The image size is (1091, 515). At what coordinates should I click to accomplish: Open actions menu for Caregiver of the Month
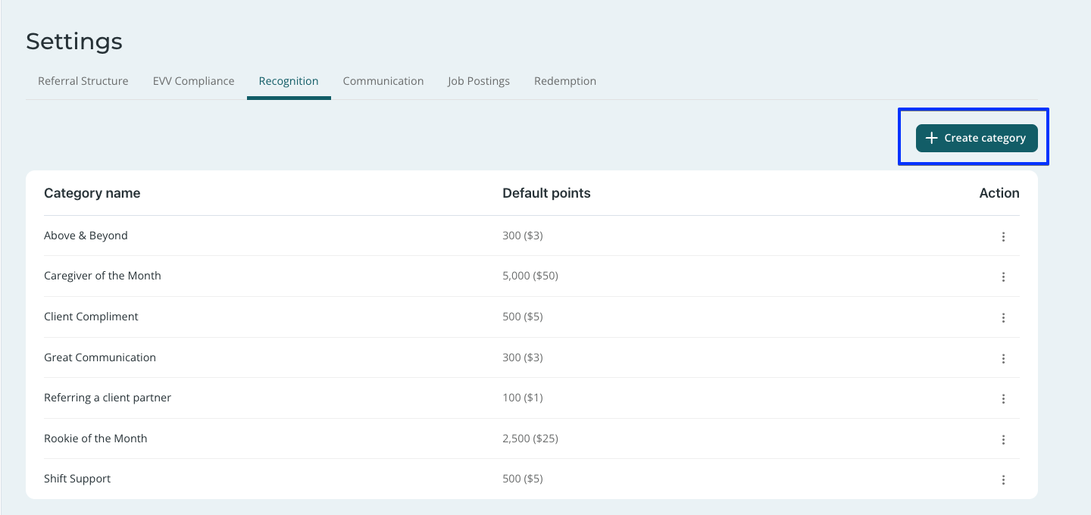[x=1003, y=276]
